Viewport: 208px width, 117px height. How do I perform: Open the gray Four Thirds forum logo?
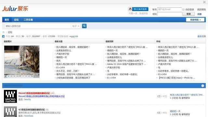10,111
